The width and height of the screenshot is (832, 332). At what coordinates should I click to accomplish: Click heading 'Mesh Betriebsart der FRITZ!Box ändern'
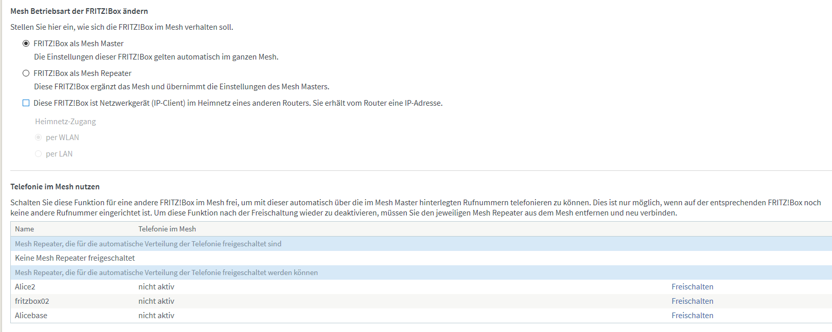pos(79,11)
